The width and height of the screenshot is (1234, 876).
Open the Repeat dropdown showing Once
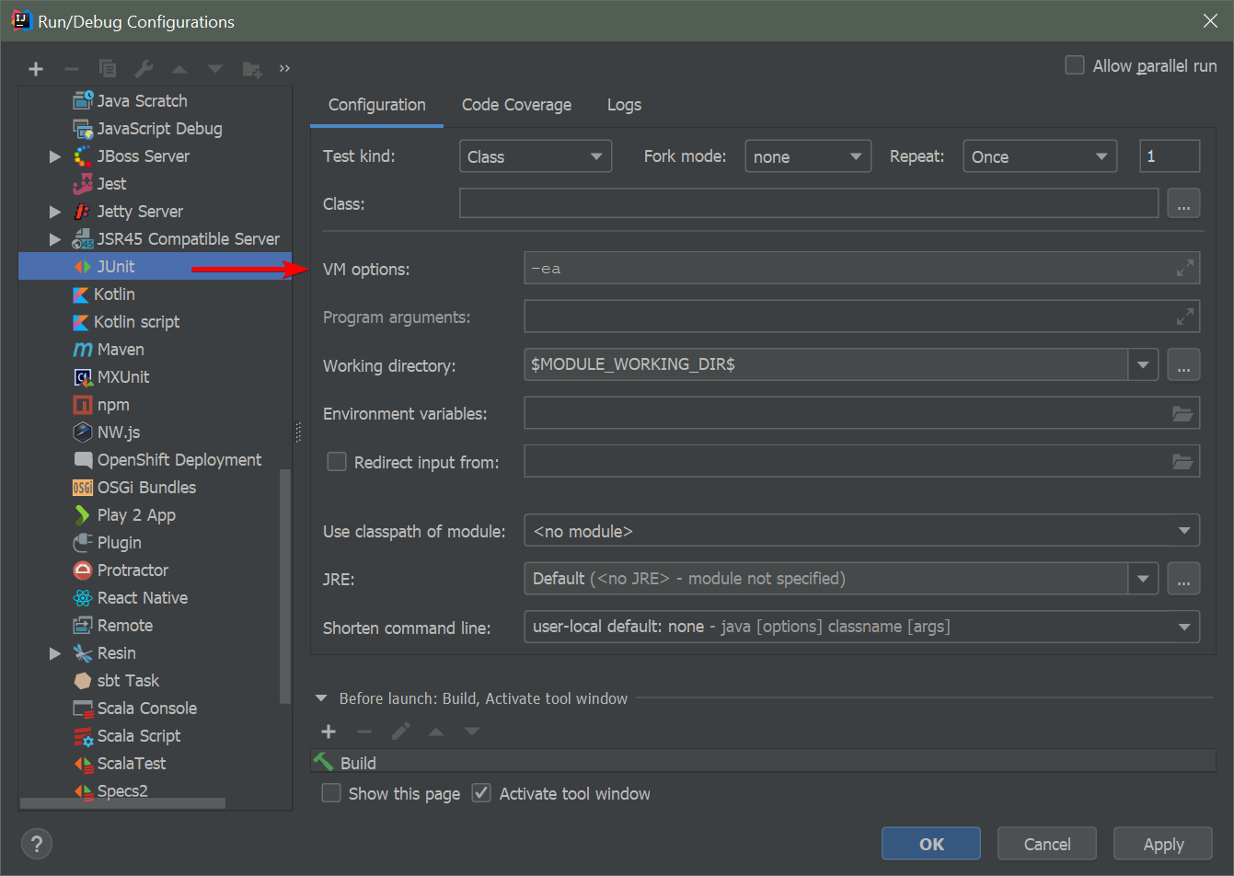(1040, 156)
